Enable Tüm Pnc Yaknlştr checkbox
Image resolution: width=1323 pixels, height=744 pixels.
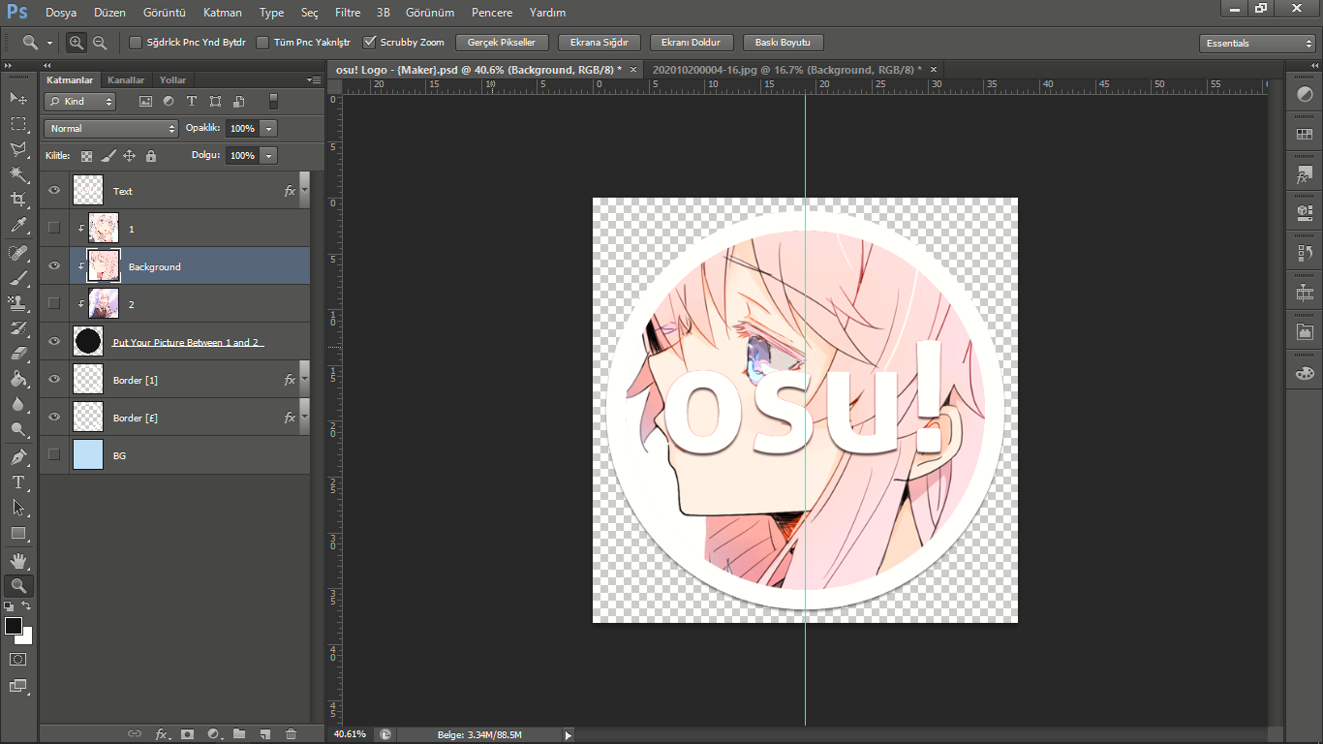coord(262,43)
